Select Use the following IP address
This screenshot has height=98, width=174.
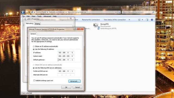point(34,49)
